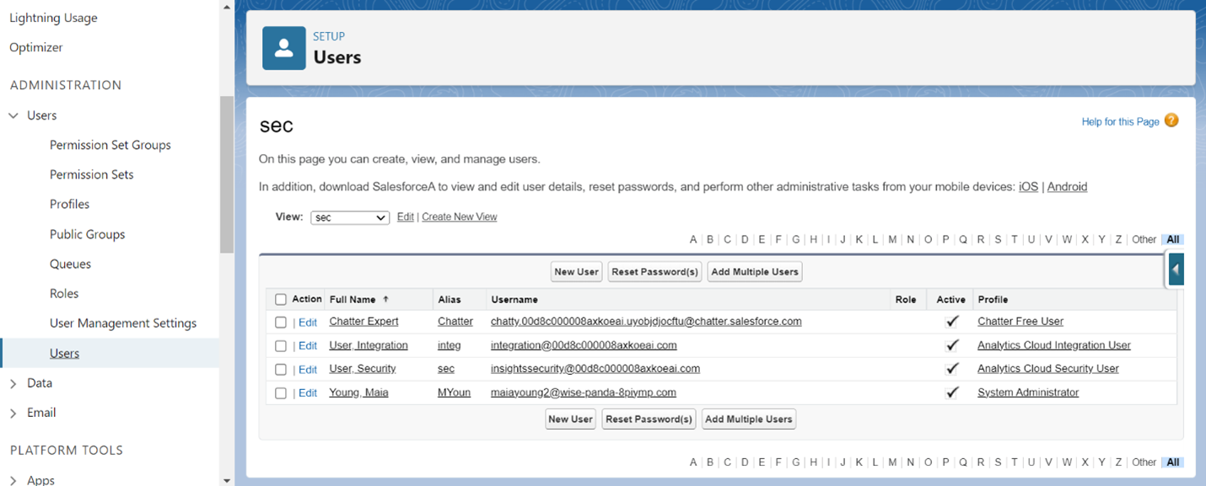The height and width of the screenshot is (486, 1206).
Task: Check the box for Chatter Expert
Action: pyautogui.click(x=281, y=322)
